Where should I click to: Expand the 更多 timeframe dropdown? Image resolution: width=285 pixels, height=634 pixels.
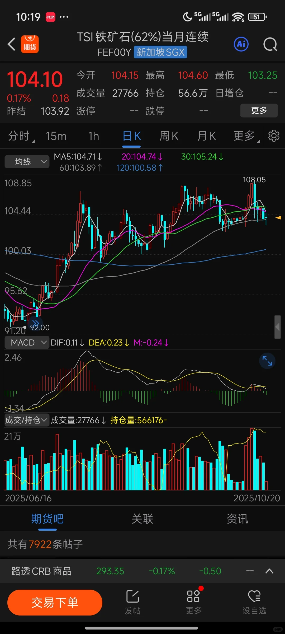pyautogui.click(x=246, y=136)
